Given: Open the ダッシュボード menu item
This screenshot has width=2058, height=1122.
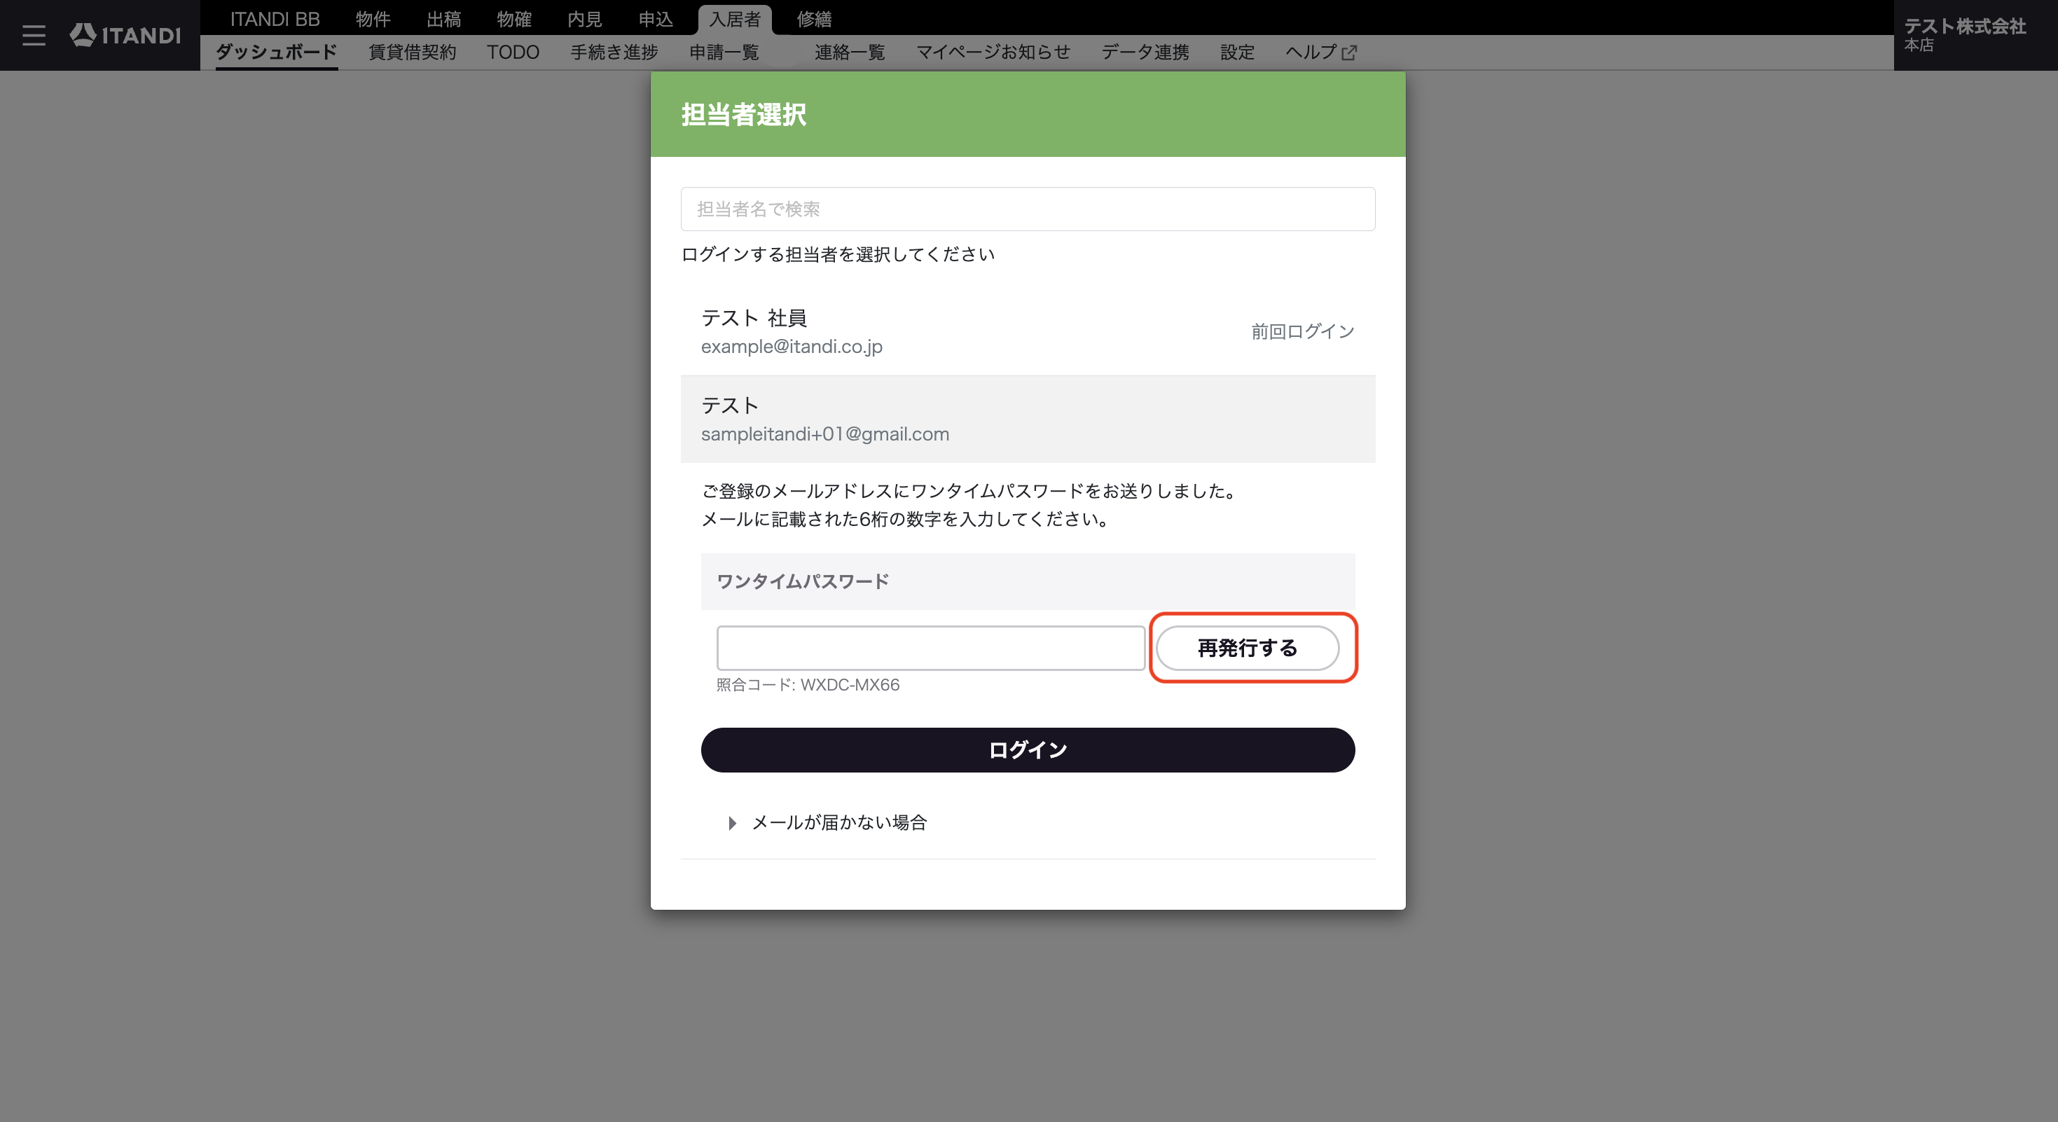Looking at the screenshot, I should 277,52.
